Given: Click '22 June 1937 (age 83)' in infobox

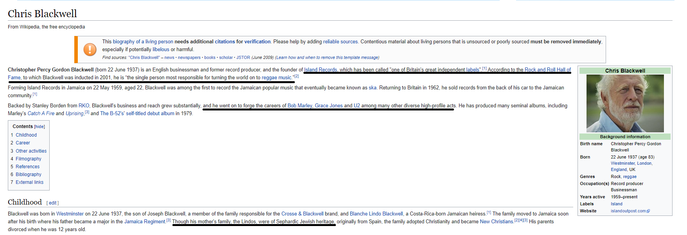Looking at the screenshot, I should tap(633, 157).
